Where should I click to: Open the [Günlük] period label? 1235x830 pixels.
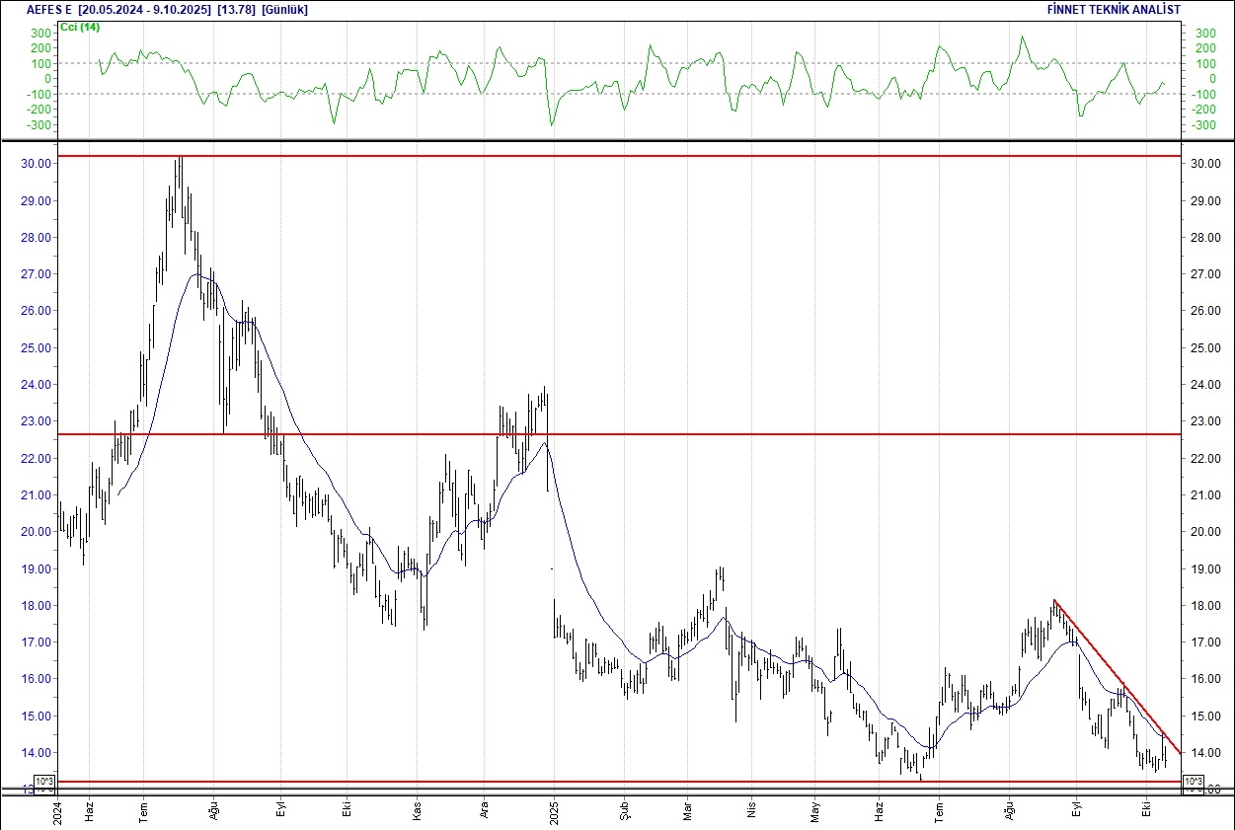point(285,9)
